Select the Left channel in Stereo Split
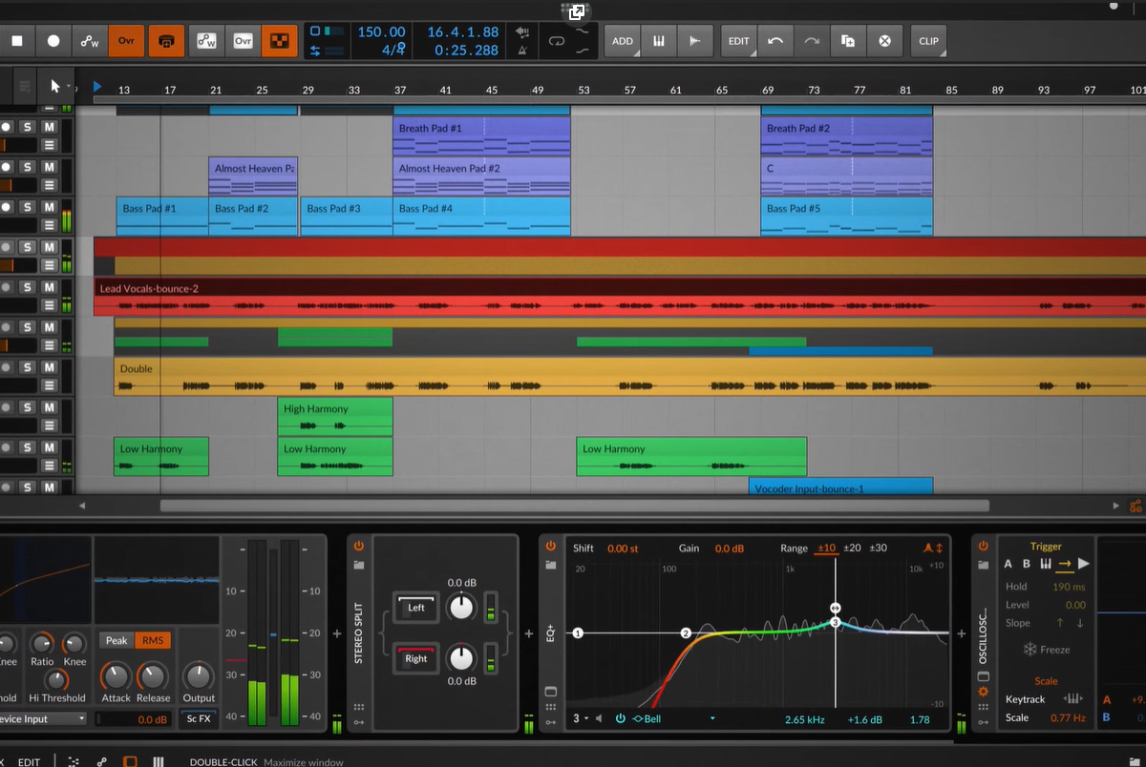The width and height of the screenshot is (1146, 767). (x=416, y=608)
